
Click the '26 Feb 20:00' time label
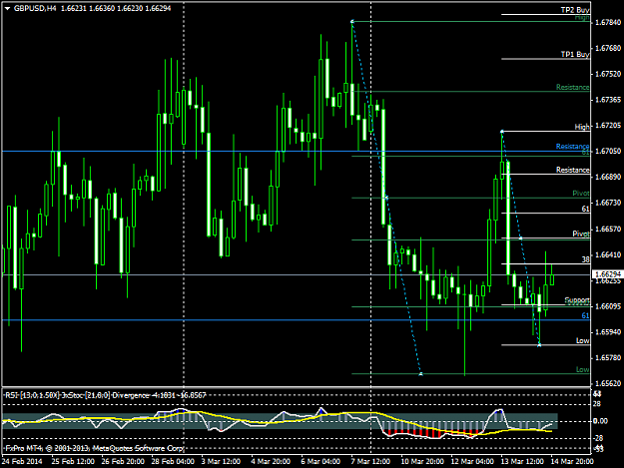coord(123,461)
